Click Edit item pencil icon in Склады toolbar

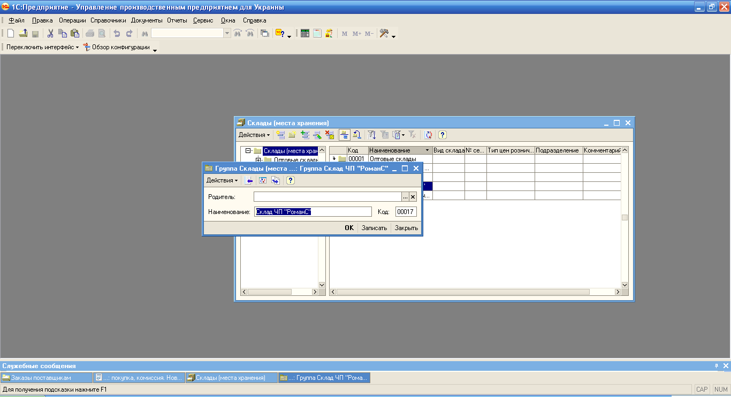coord(317,135)
